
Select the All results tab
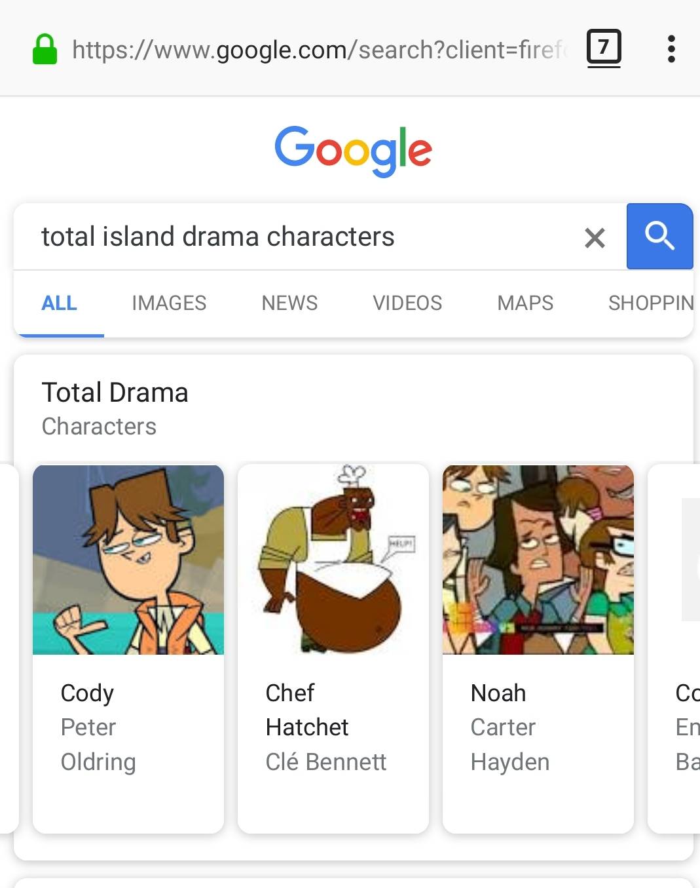click(x=59, y=303)
